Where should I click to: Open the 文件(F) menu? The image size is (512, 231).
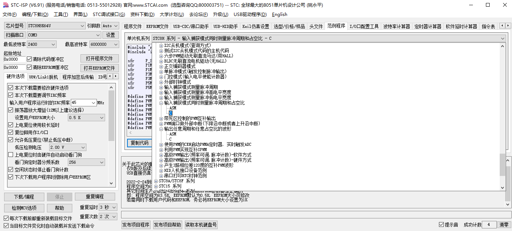pyautogui.click(x=9, y=14)
